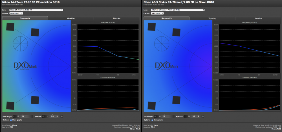Click title 'Nikon 24-70mm F2.8E ED VR on Nikon D810'

31,2
